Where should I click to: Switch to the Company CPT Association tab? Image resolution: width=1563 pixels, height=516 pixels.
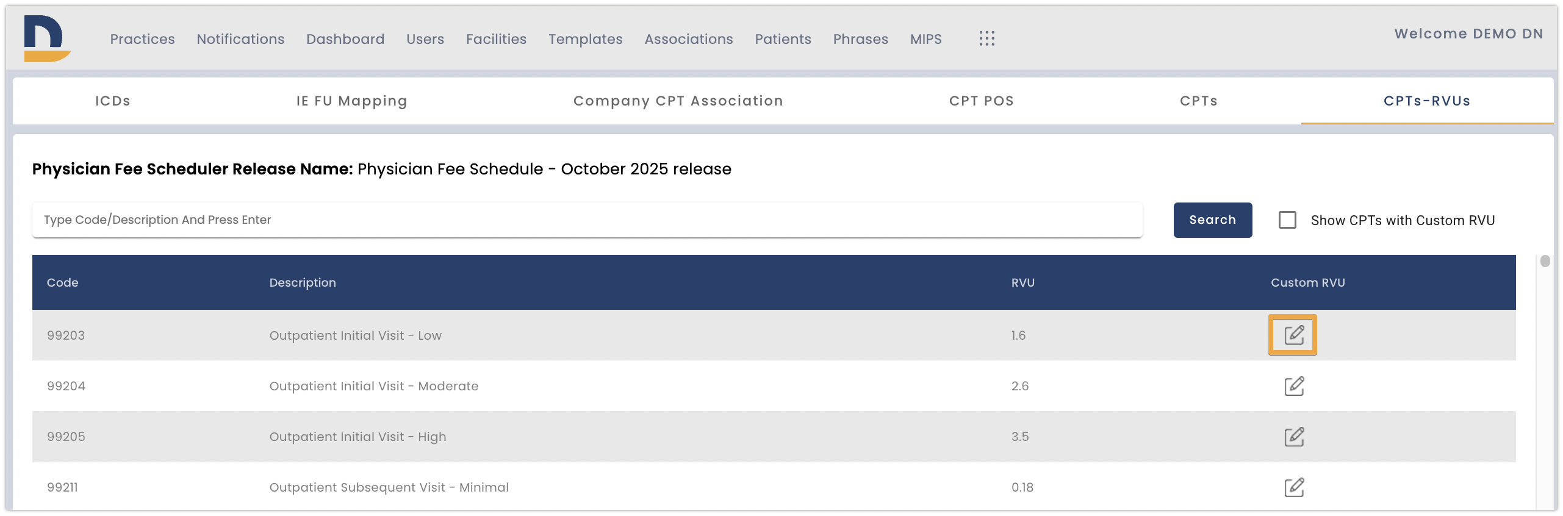coord(678,101)
